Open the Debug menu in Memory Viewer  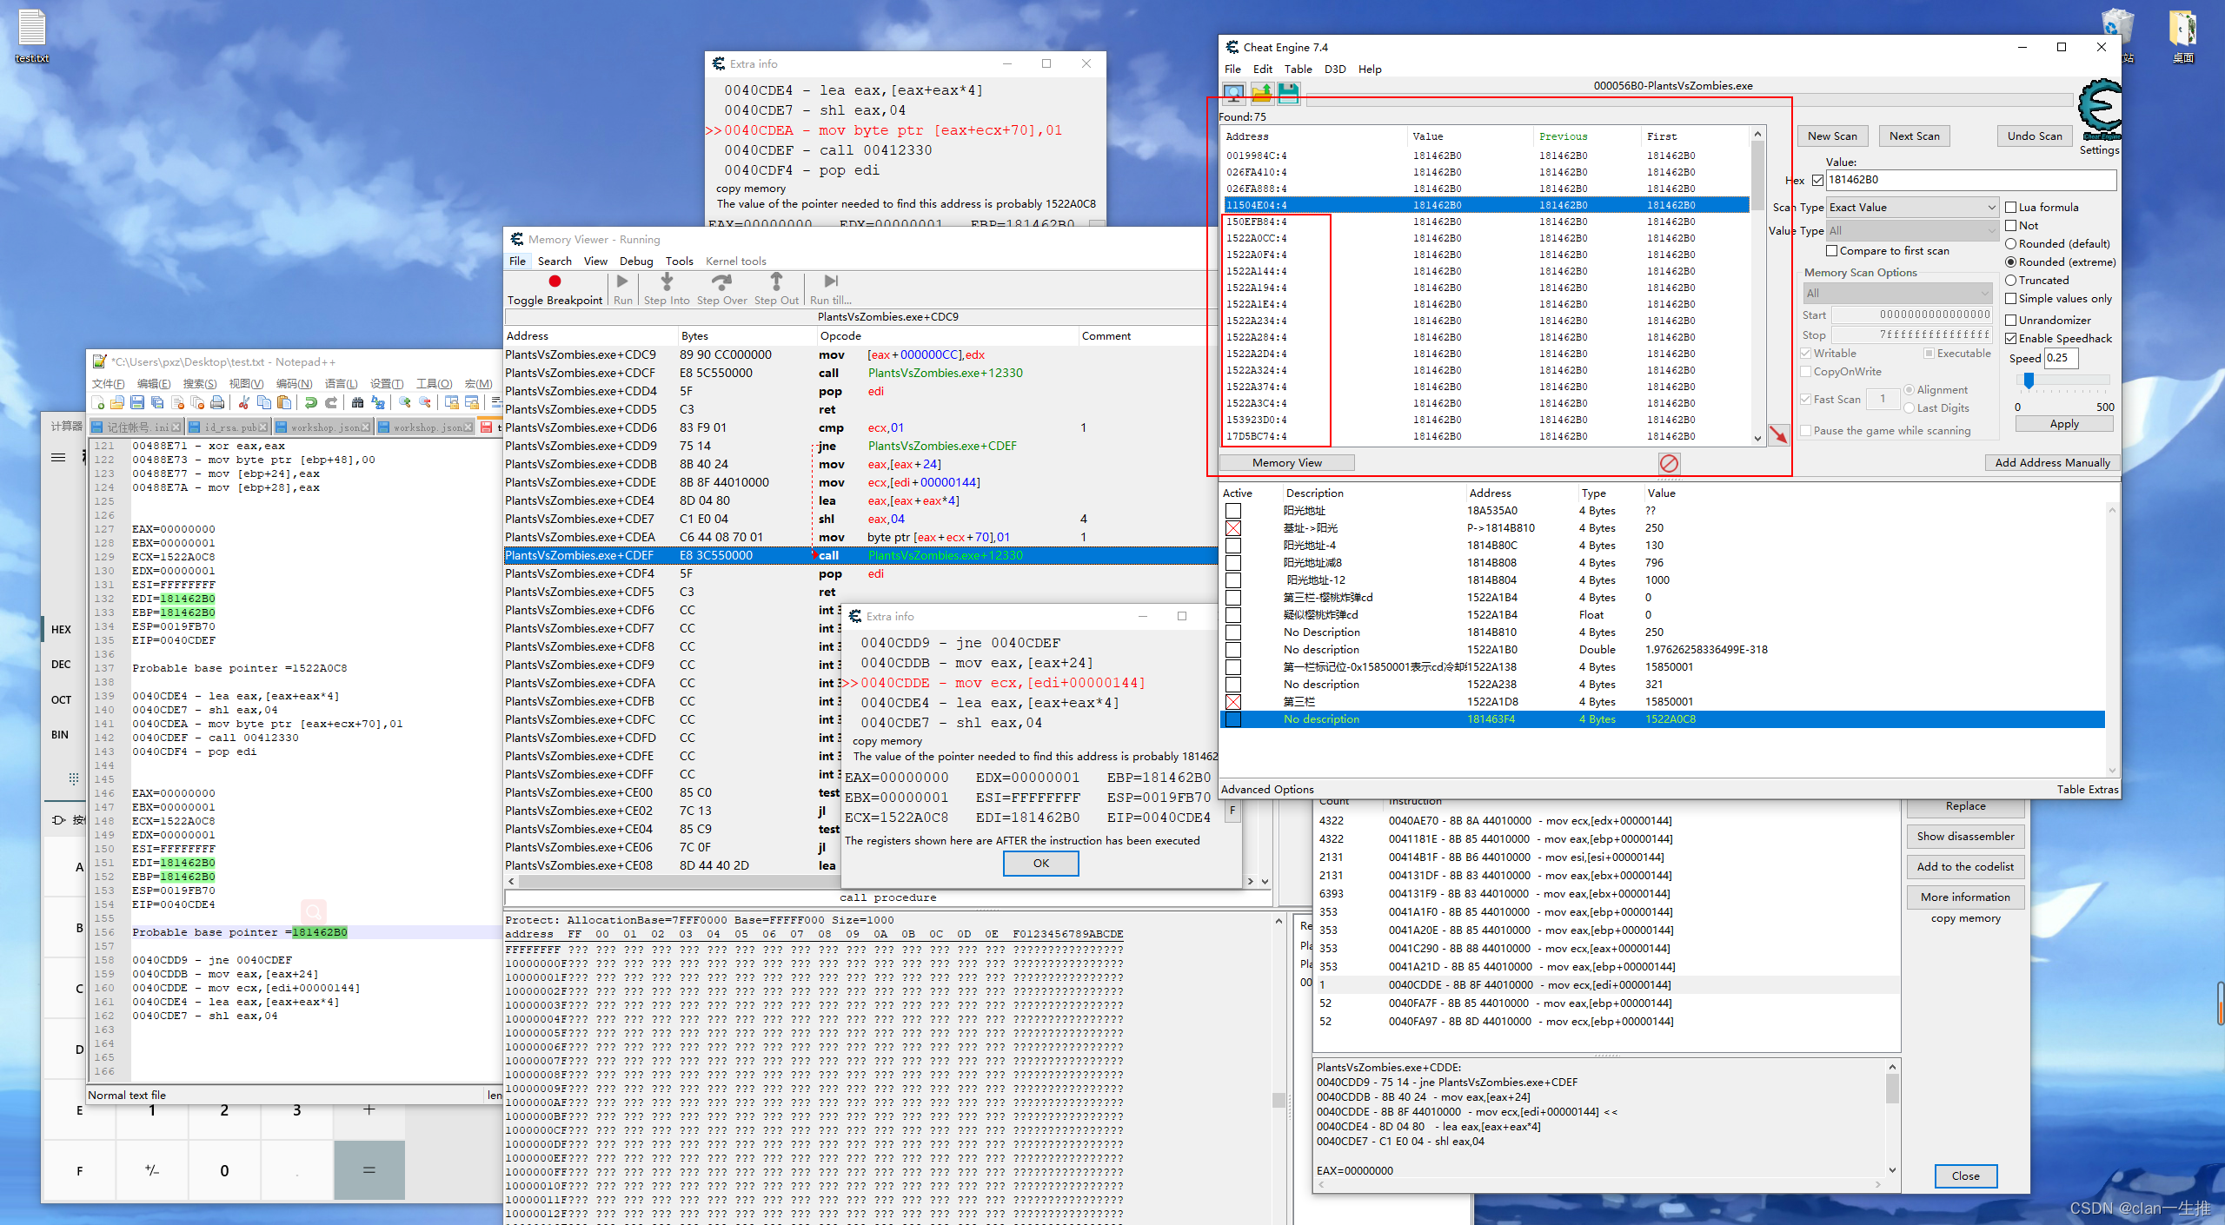pyautogui.click(x=636, y=262)
